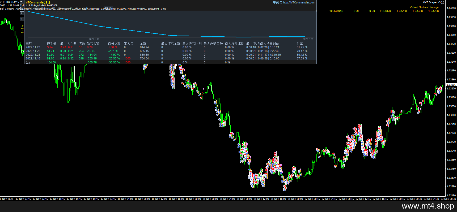
Task: Click the balance value 644.24
Action: 144,47
